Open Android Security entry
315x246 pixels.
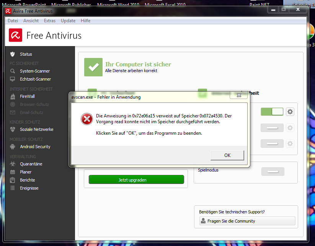[x=35, y=147]
